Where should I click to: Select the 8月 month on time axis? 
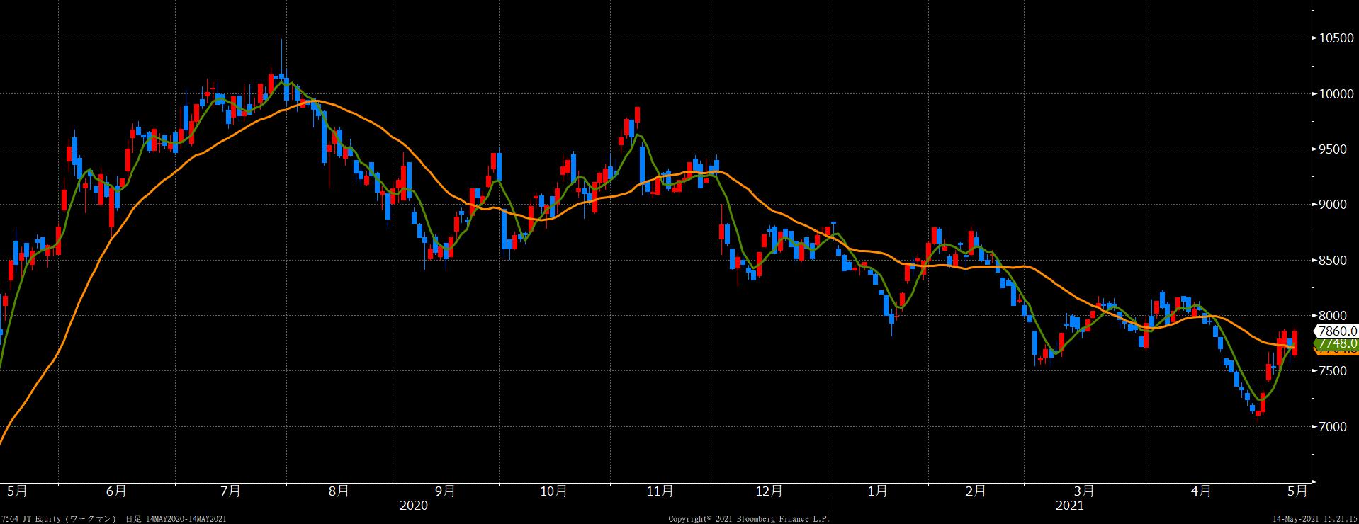click(x=339, y=491)
